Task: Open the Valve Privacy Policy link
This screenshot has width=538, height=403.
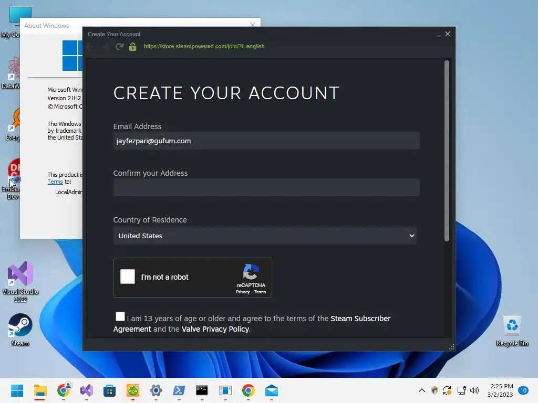Action: 215,329
